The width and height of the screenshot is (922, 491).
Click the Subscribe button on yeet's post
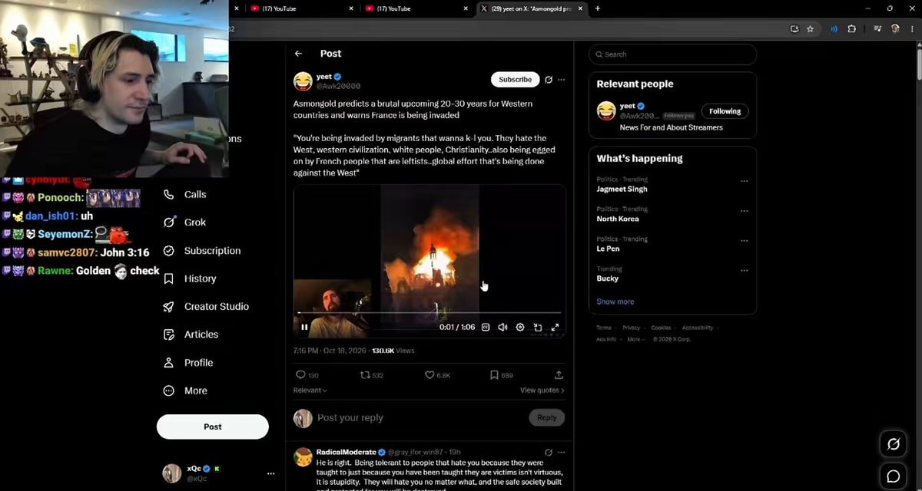click(515, 79)
